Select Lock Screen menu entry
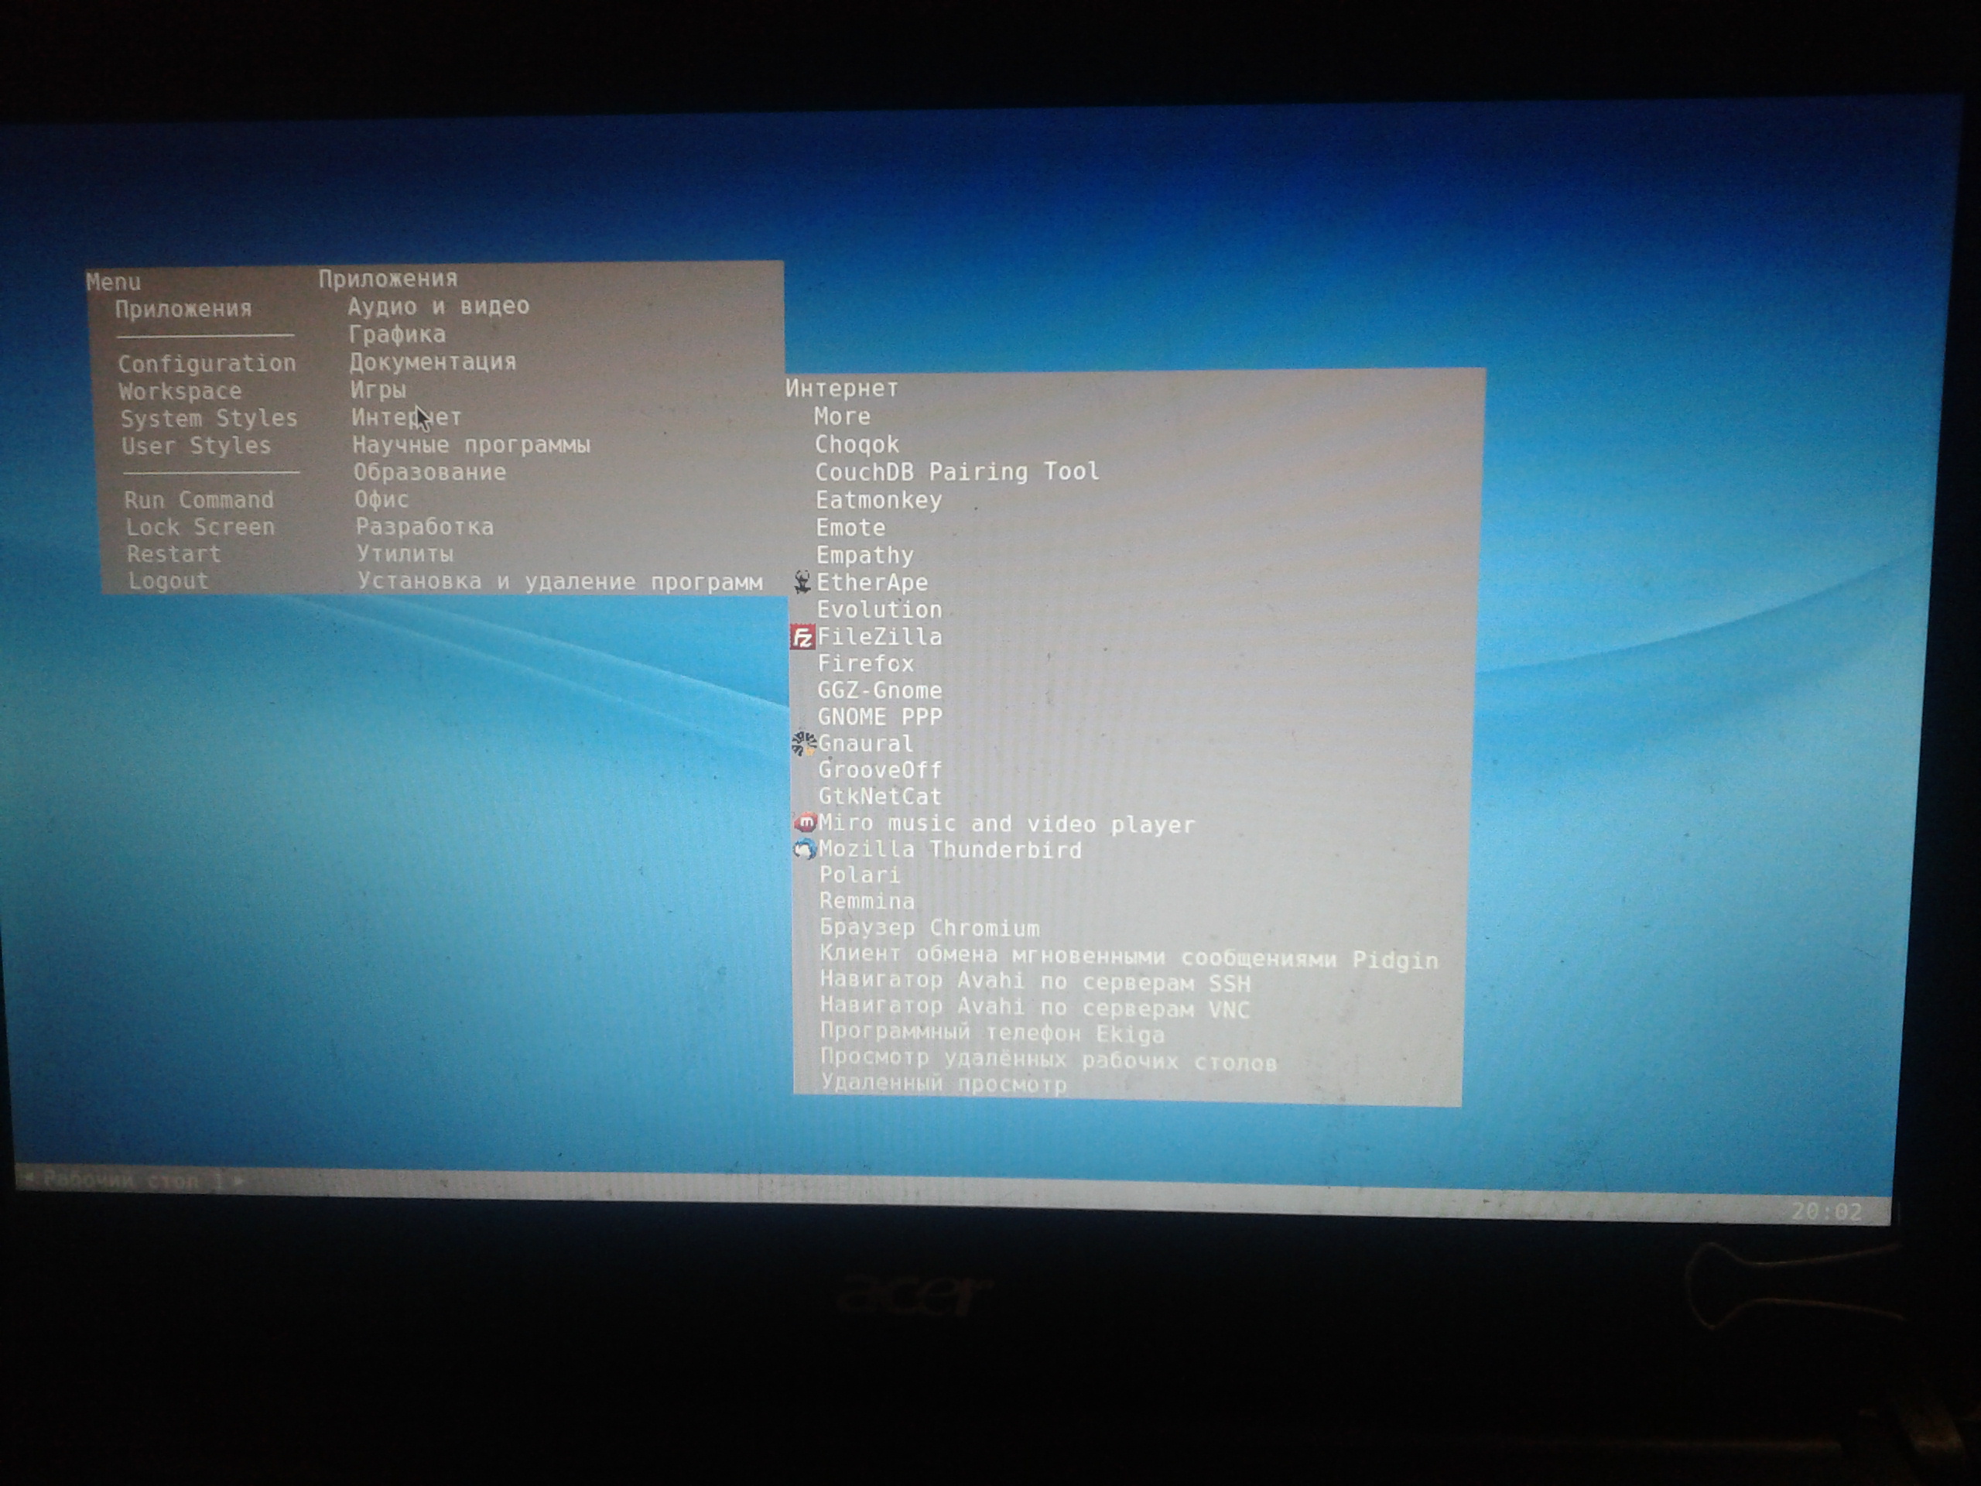The image size is (1981, 1486). pos(199,528)
